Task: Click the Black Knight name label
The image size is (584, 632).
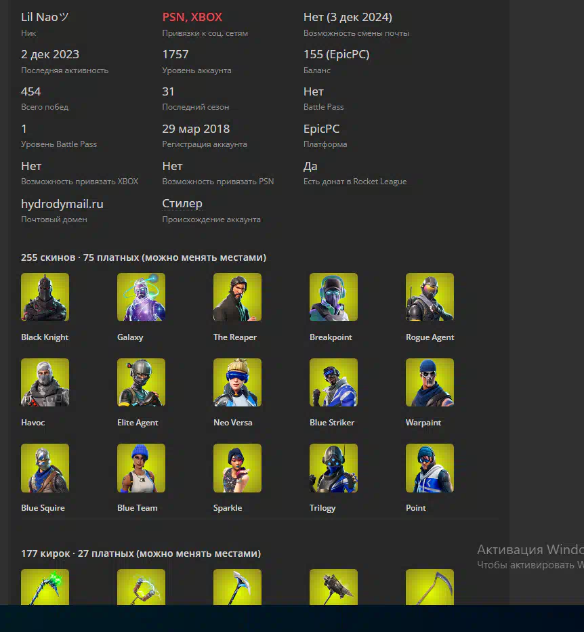Action: 45,337
